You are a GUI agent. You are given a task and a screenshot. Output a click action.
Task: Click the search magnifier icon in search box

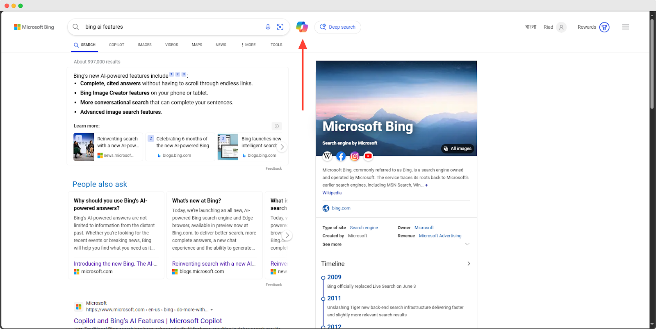(76, 27)
